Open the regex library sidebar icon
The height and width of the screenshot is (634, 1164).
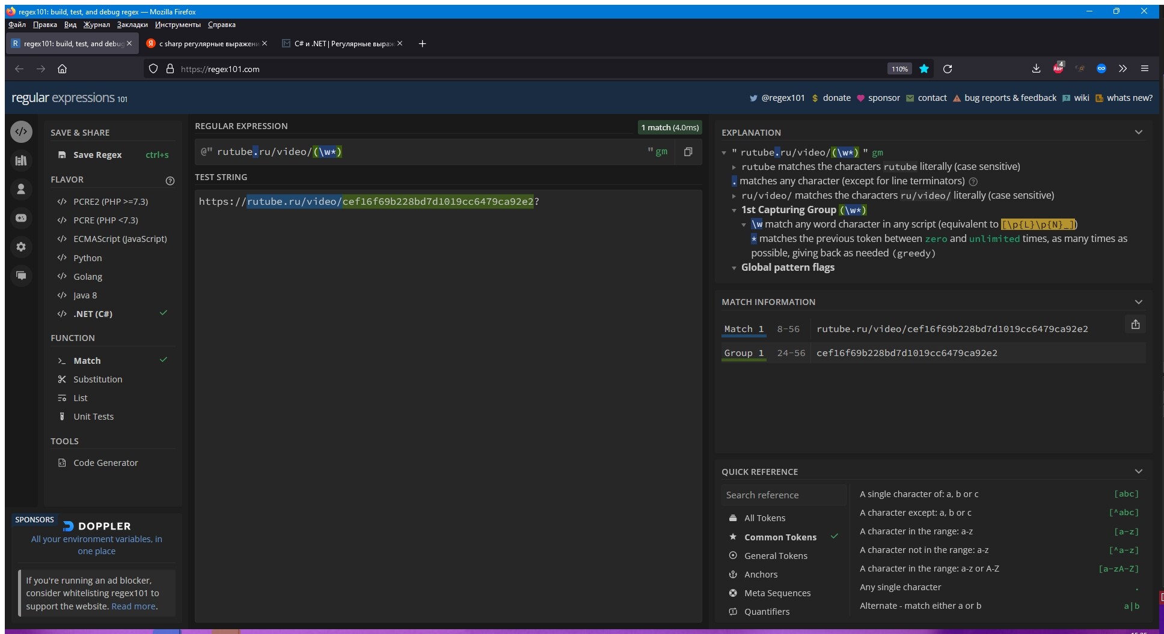click(21, 160)
